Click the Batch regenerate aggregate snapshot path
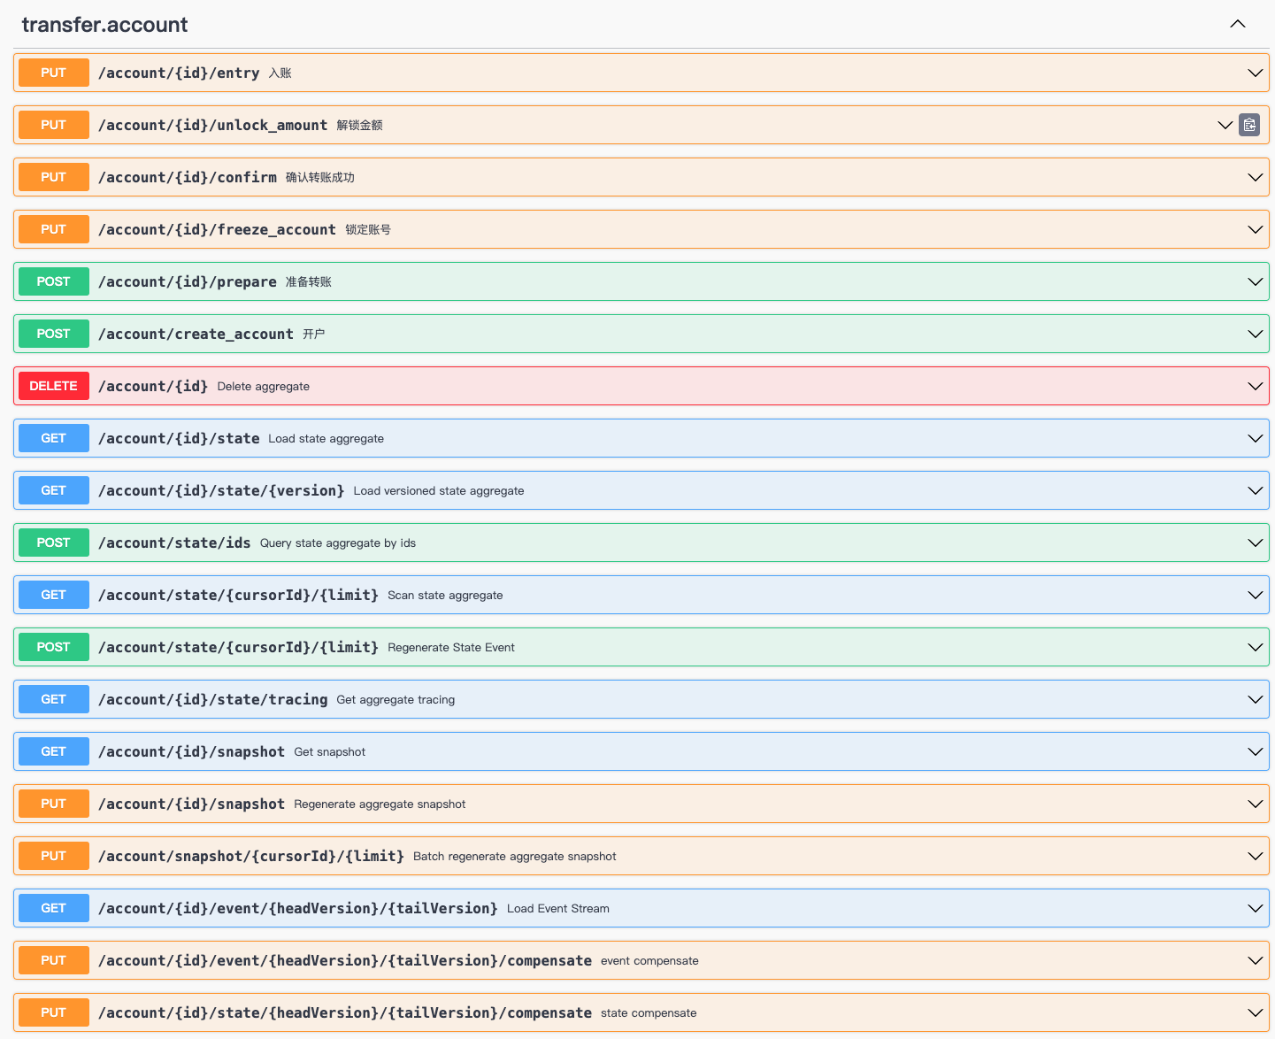This screenshot has height=1039, width=1275. click(250, 856)
